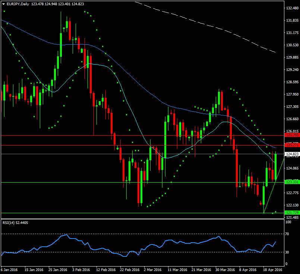Click the 30 level on RSI scale
The width and height of the screenshot is (300, 274).
pyautogui.click(x=287, y=252)
